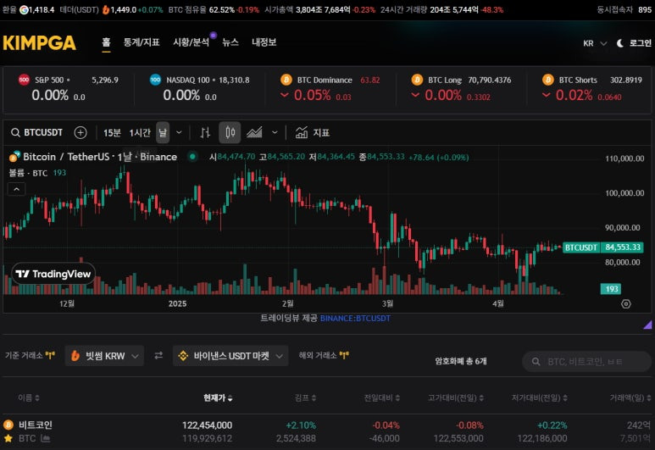Open the 뉴스 menu
The width and height of the screenshot is (655, 450).
pos(230,42)
